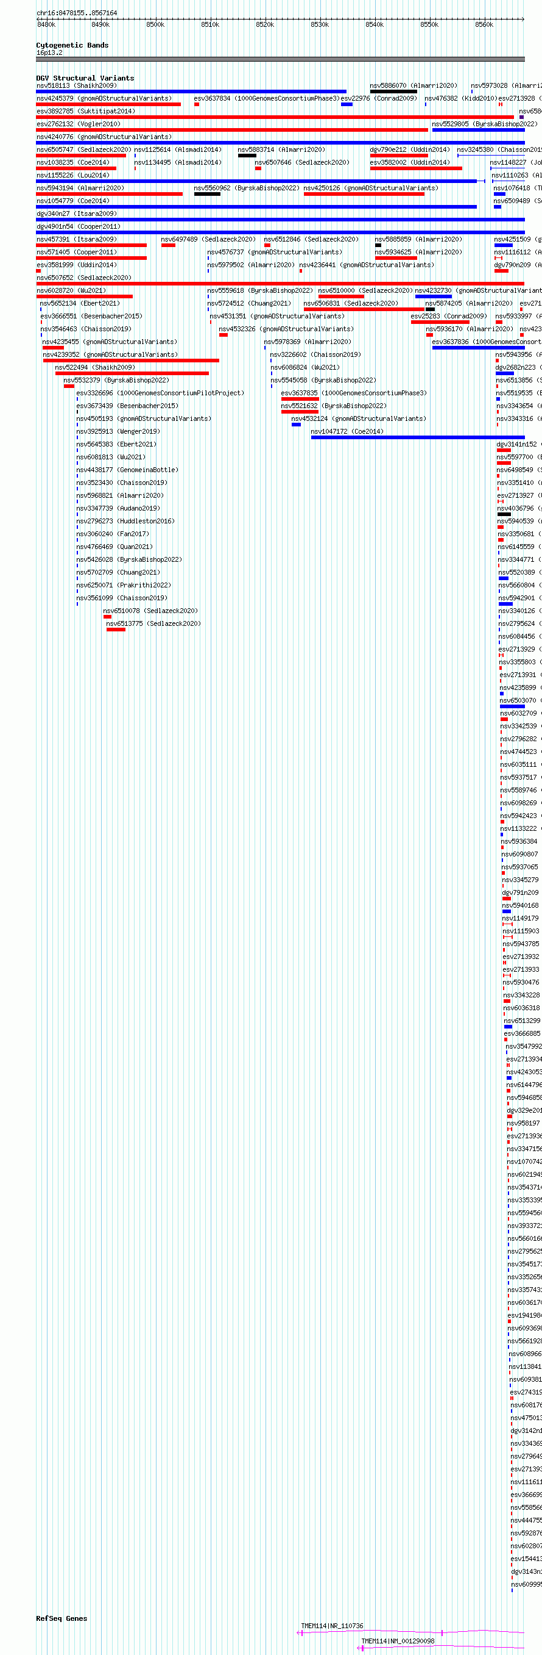
Task: Select esv25283 (Conrad2009) label
Action: 449,317
